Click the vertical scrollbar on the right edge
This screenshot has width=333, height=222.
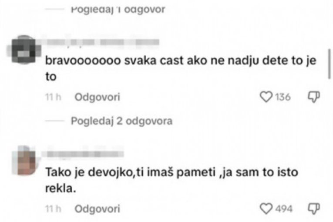pyautogui.click(x=329, y=64)
